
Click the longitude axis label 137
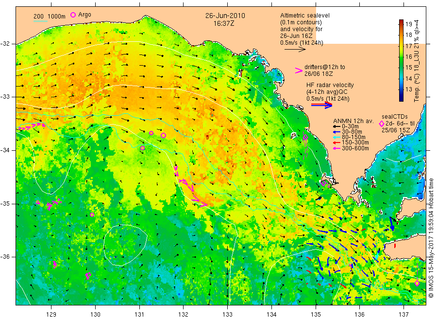pyautogui.click(x=404, y=315)
